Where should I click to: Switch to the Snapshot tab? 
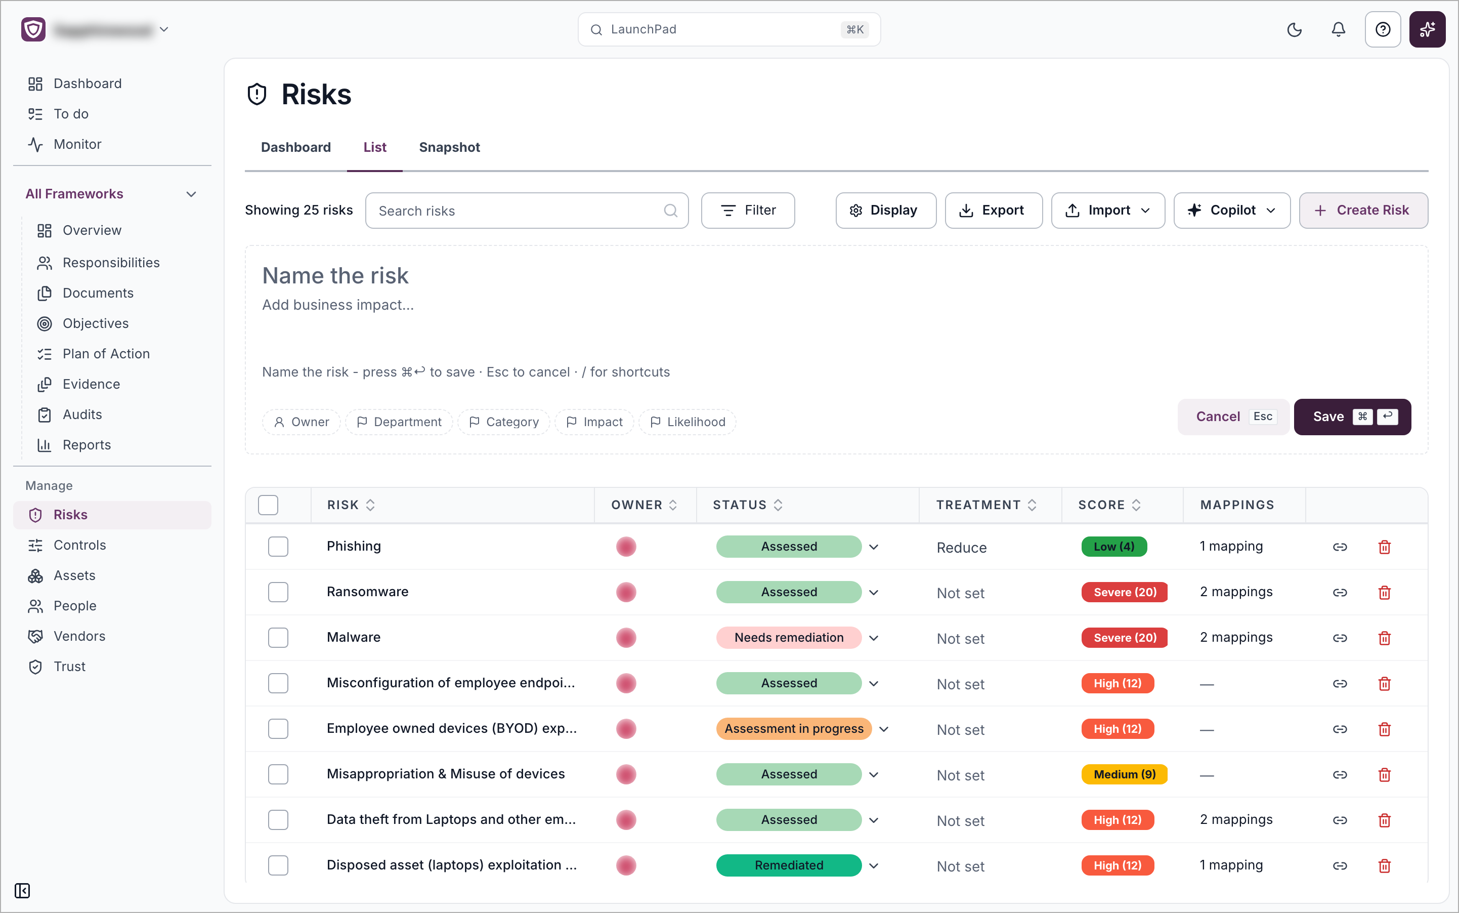click(x=449, y=147)
